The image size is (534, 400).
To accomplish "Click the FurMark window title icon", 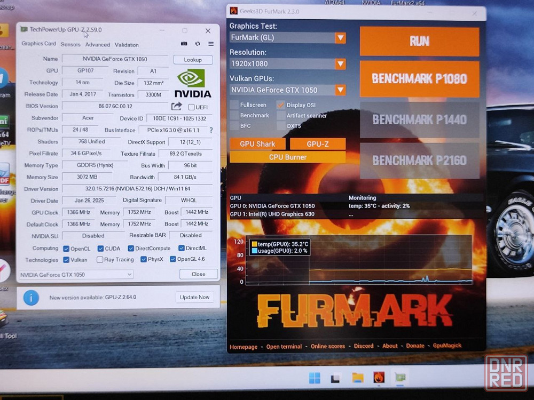I will pos(234,11).
